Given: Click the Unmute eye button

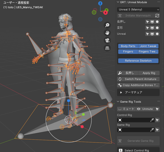Looking at the screenshot, I should click(x=145, y=109).
